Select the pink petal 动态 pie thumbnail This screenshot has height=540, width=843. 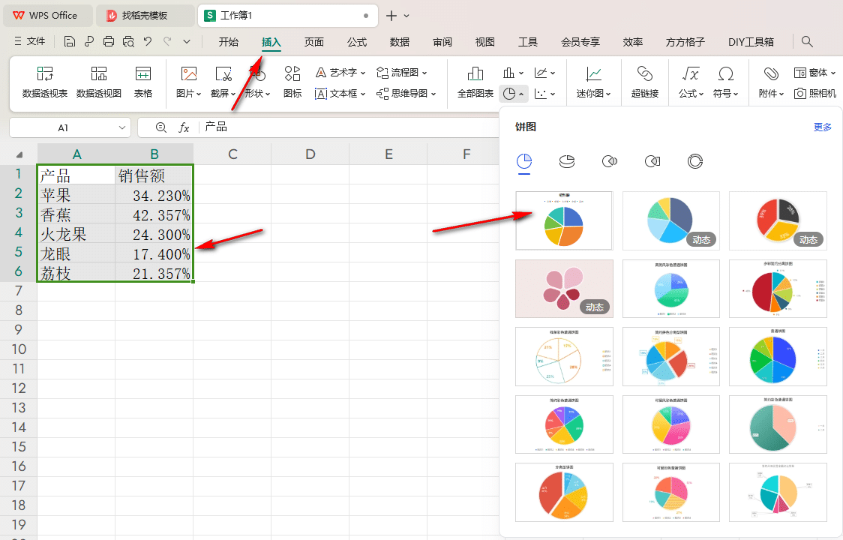(x=564, y=288)
